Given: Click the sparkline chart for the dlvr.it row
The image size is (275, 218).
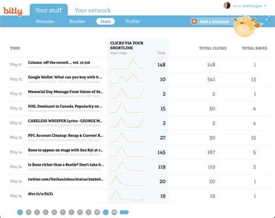Looking at the screenshot, I should tap(127, 195).
